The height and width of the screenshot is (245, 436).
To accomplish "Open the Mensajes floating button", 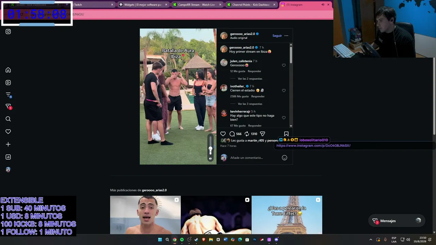I will (x=396, y=221).
